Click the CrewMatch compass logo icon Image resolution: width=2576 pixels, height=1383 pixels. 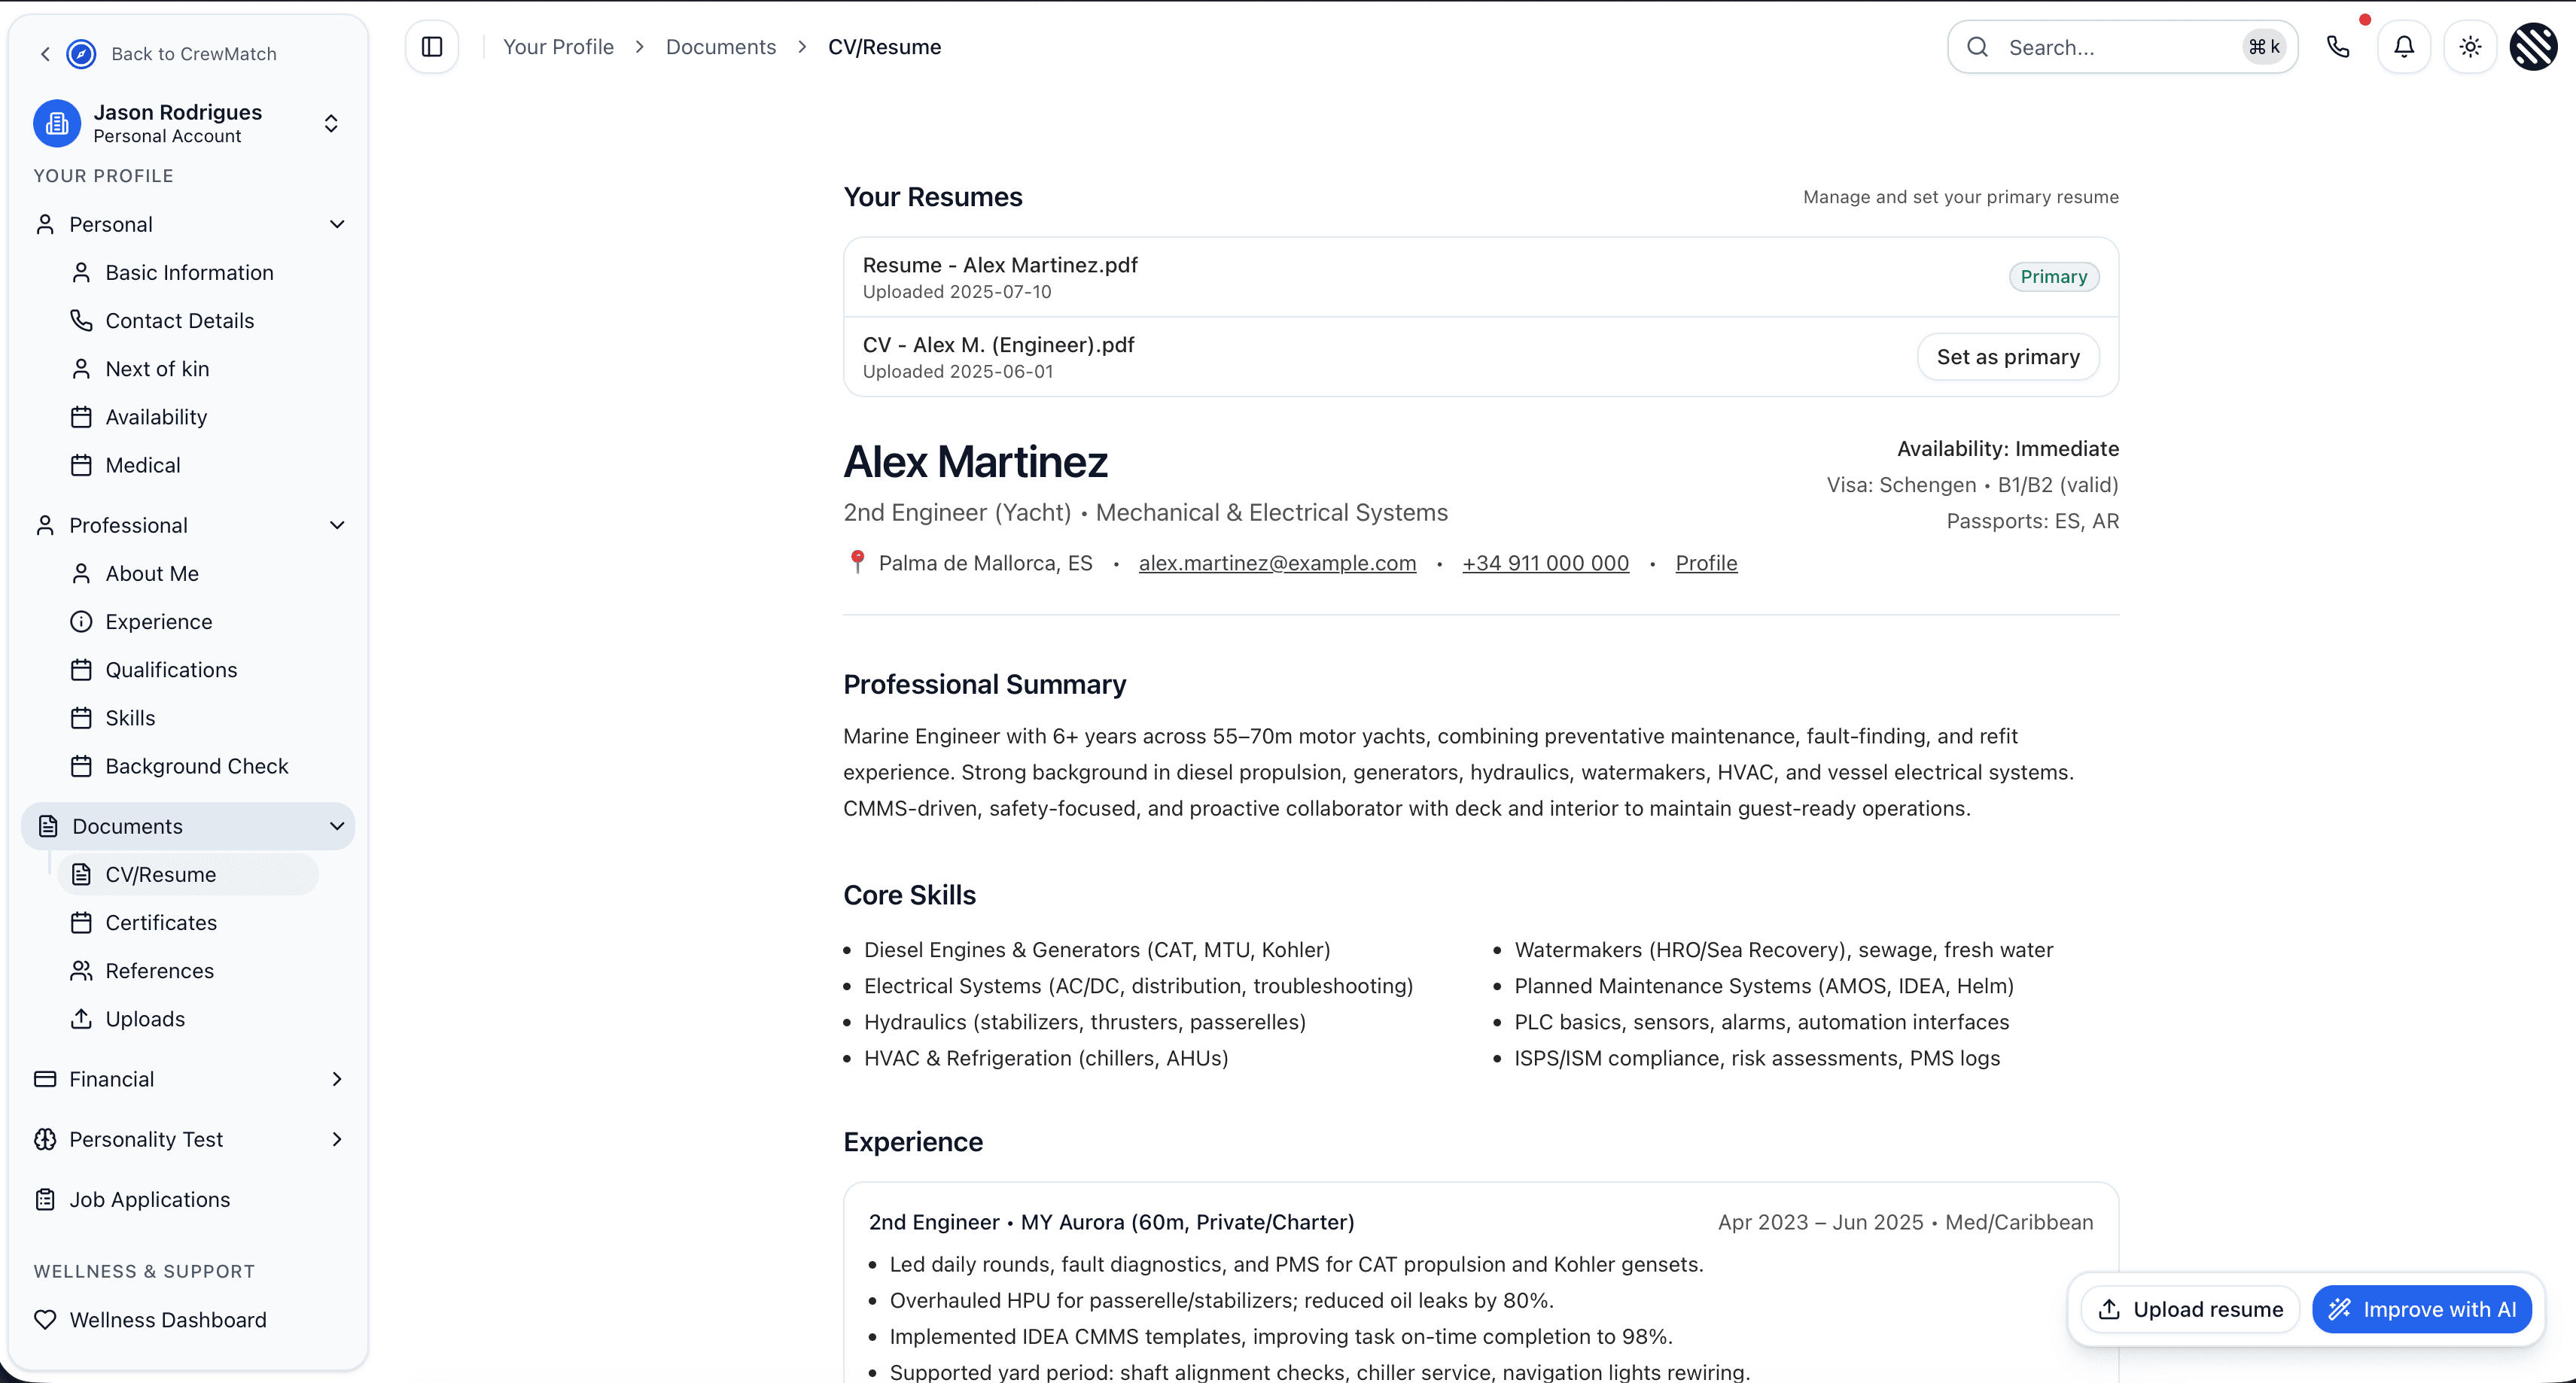(81, 54)
